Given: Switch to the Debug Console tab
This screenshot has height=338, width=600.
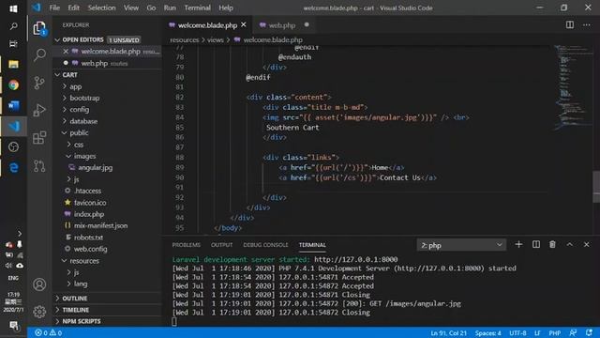Looking at the screenshot, I should pyautogui.click(x=265, y=245).
